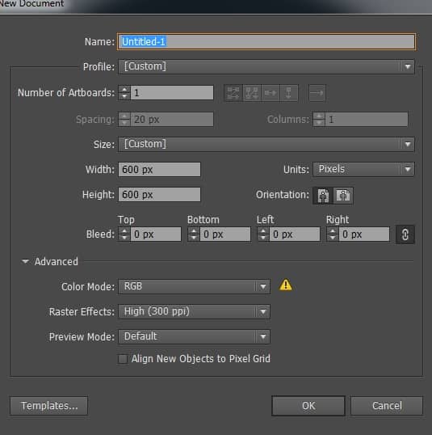Open the Size dropdown menu
Viewport: 432px width, 435px height.
(266, 144)
